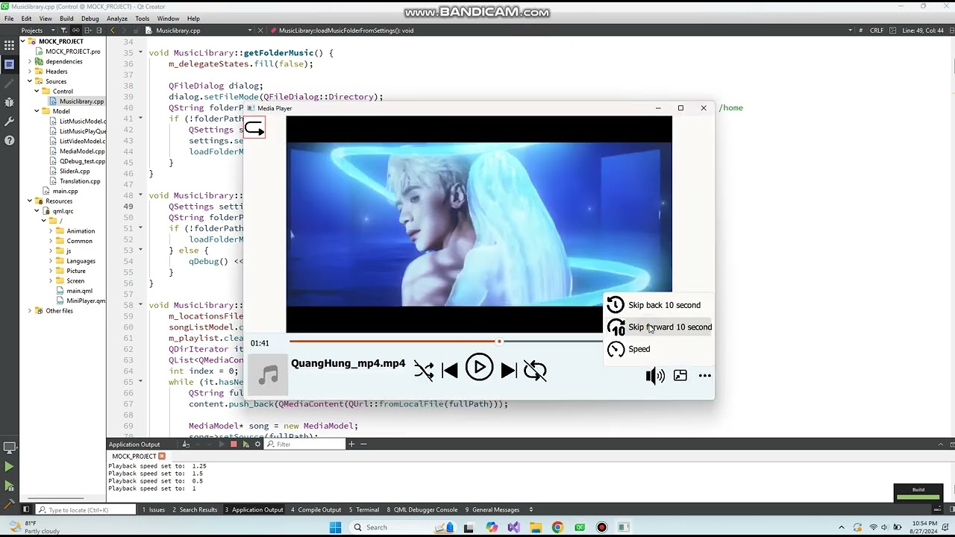
Task: Click the Application Output settings gear
Action: [x=258, y=445]
